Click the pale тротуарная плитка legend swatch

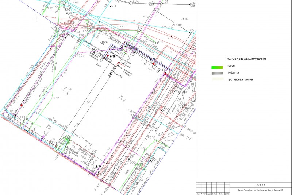(x=218, y=79)
